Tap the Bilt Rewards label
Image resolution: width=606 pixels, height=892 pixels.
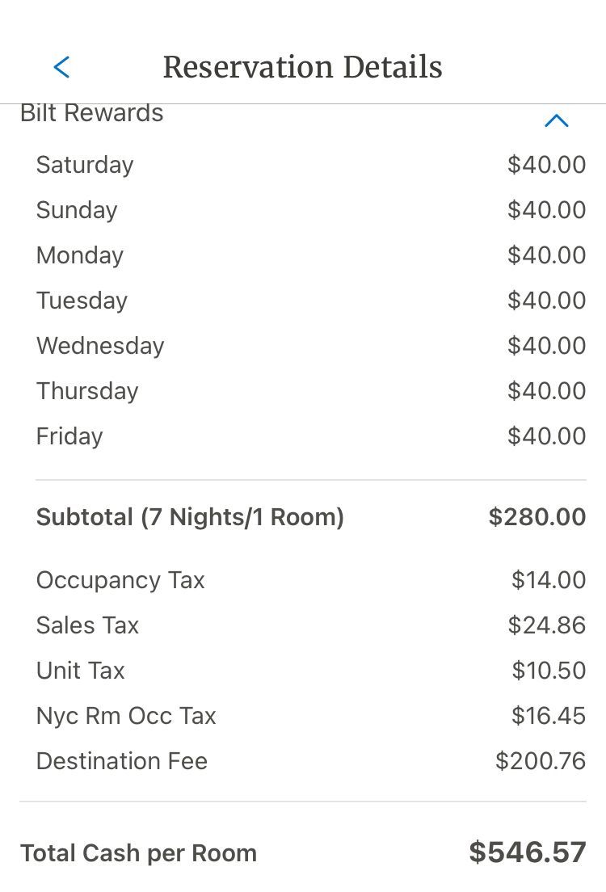point(91,112)
